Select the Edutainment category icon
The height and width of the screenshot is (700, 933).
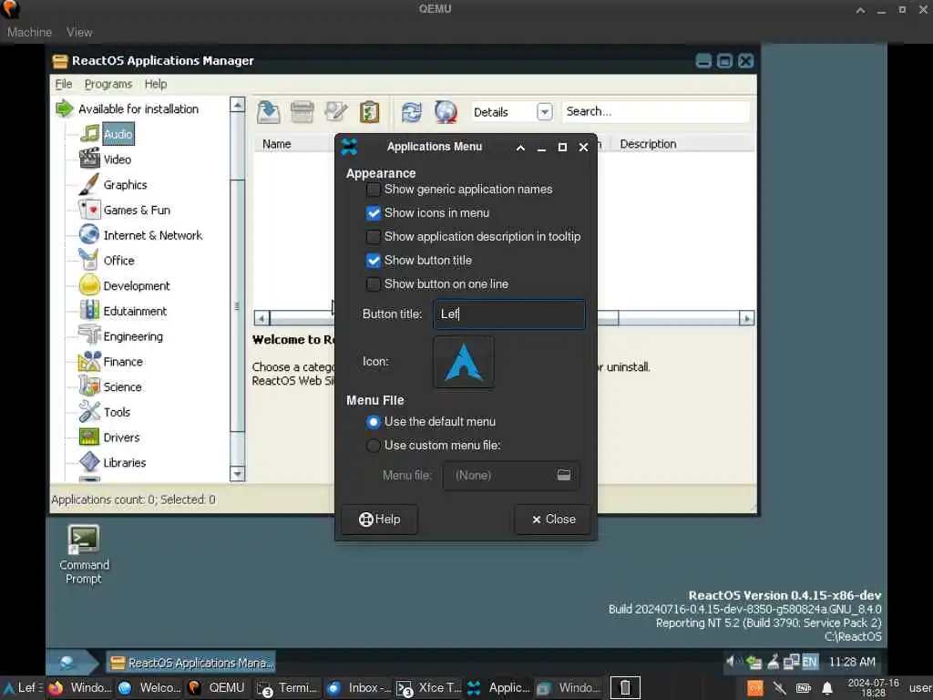pyautogui.click(x=89, y=311)
